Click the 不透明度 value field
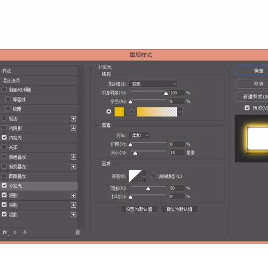 pos(177,93)
